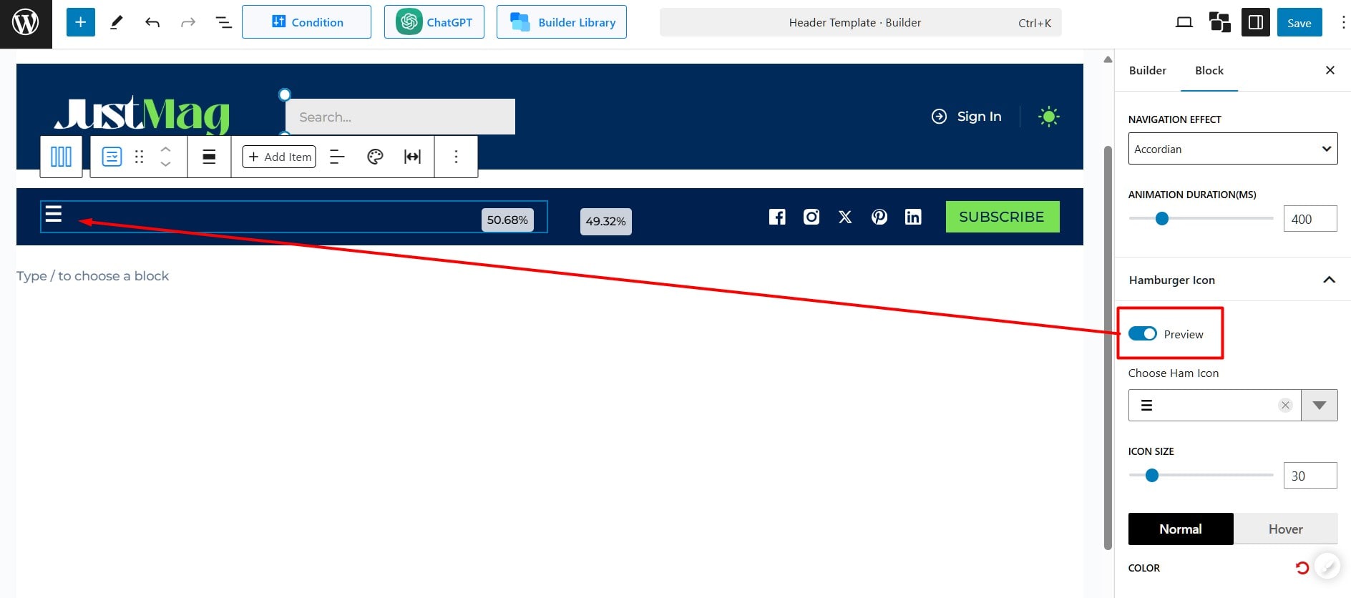Save the header template
Viewport: 1351px width, 598px height.
[1299, 22]
